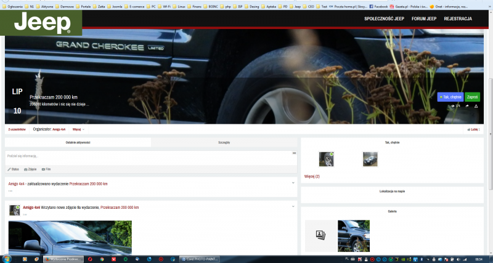Click the Zaproś invite button
493x263 pixels.
(472, 97)
